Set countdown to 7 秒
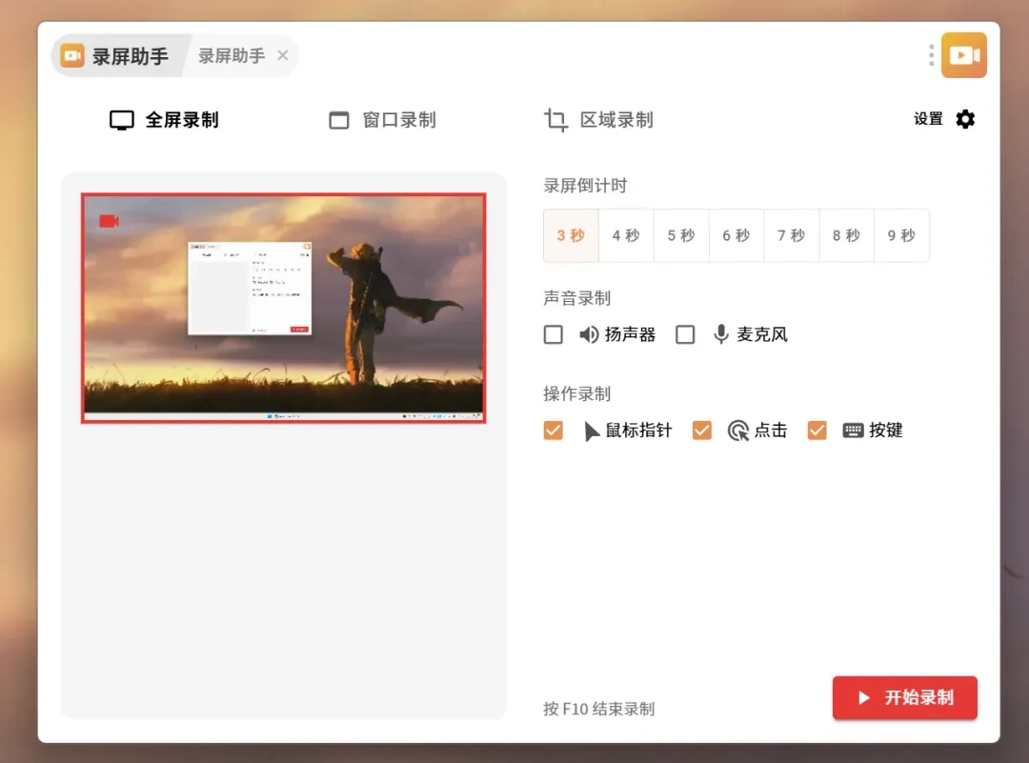This screenshot has width=1029, height=763. 792,235
